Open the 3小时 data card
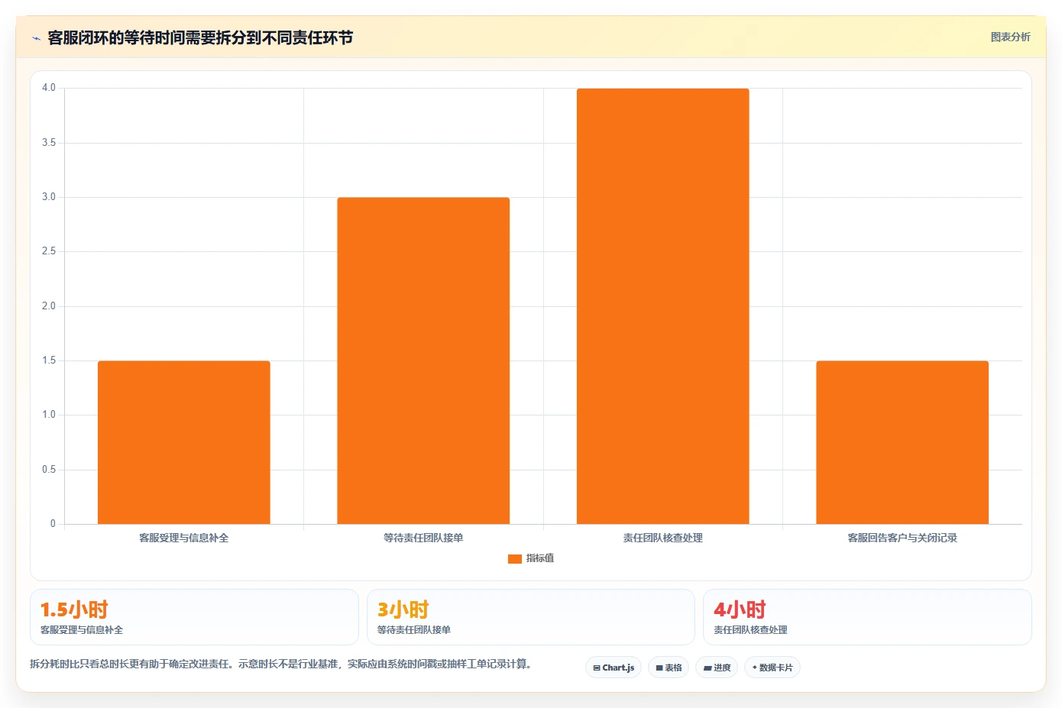Image resolution: width=1062 pixels, height=708 pixels. tap(531, 617)
